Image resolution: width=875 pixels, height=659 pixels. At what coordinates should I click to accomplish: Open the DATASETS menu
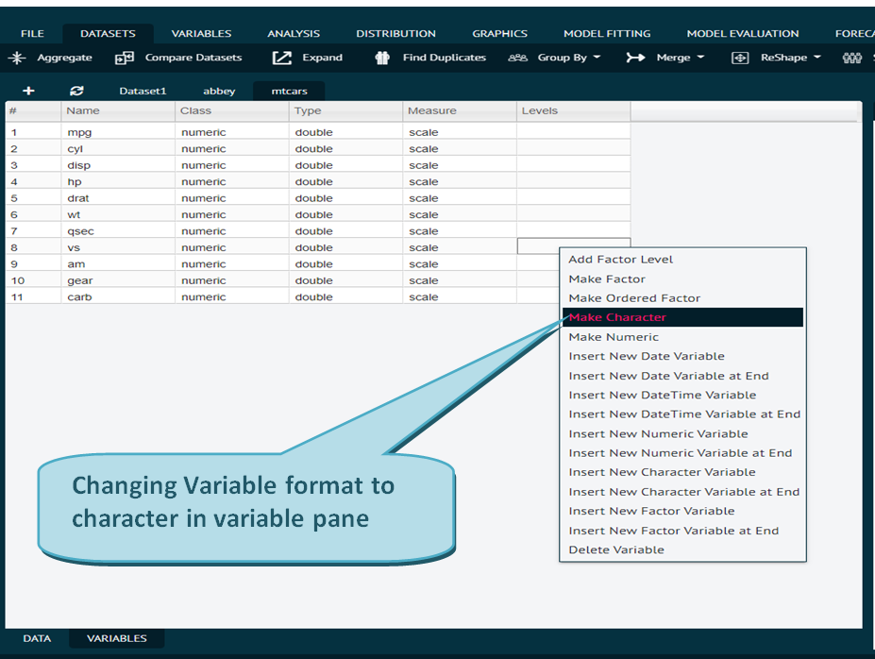coord(107,31)
